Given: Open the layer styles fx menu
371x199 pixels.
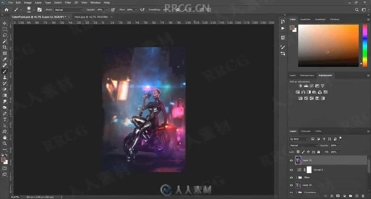Looking at the screenshot, I should [x=332, y=196].
